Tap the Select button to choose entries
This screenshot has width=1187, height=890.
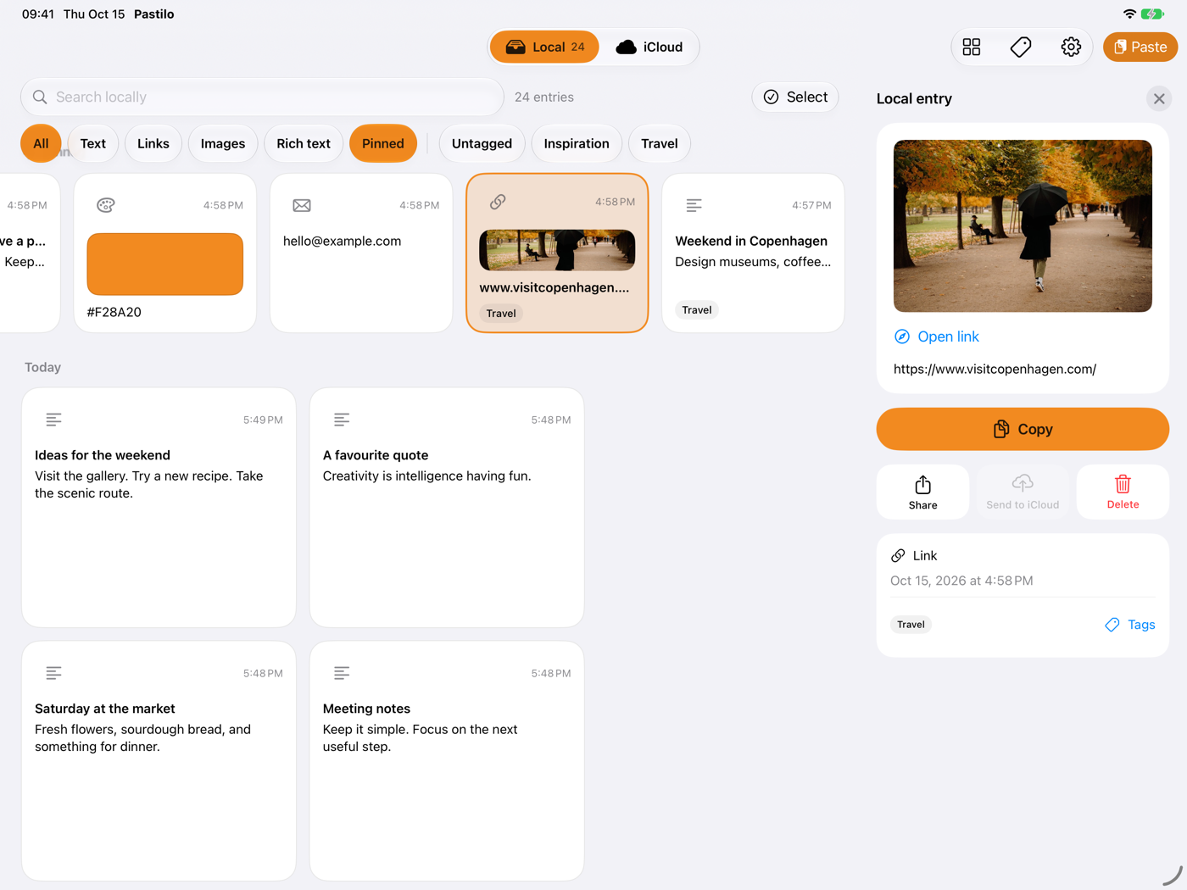795,97
